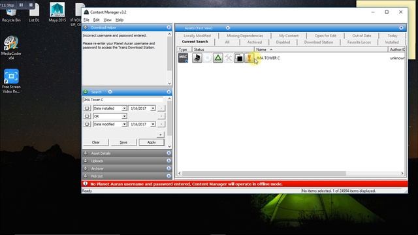The image size is (418, 235).
Task: Switch to the Out of Date tab
Action: (361, 36)
